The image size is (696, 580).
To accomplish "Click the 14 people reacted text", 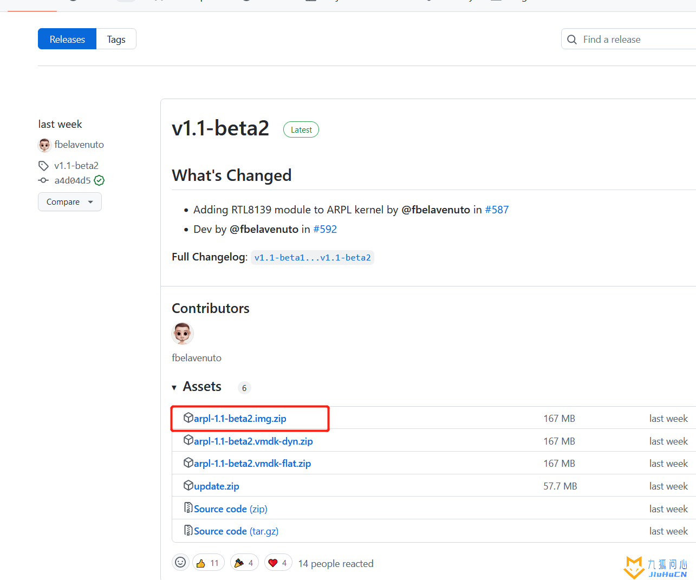I will pos(336,564).
